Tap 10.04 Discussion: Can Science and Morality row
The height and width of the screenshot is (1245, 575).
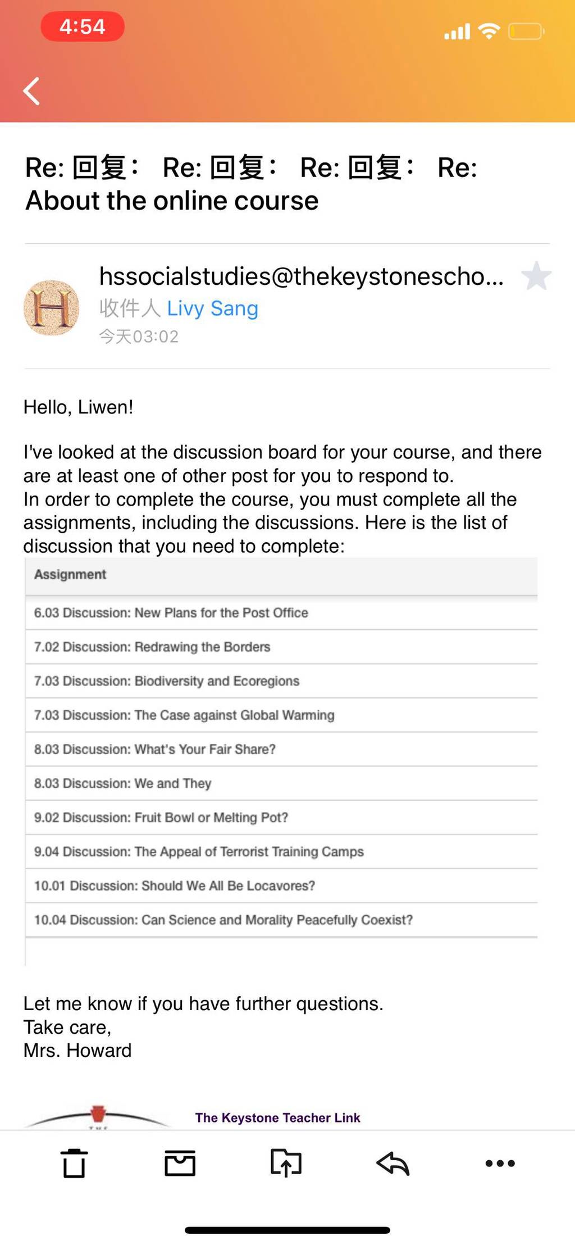(x=281, y=920)
